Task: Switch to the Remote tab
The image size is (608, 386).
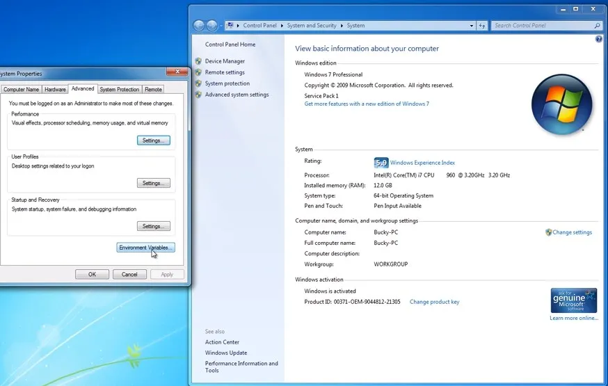Action: 153,89
